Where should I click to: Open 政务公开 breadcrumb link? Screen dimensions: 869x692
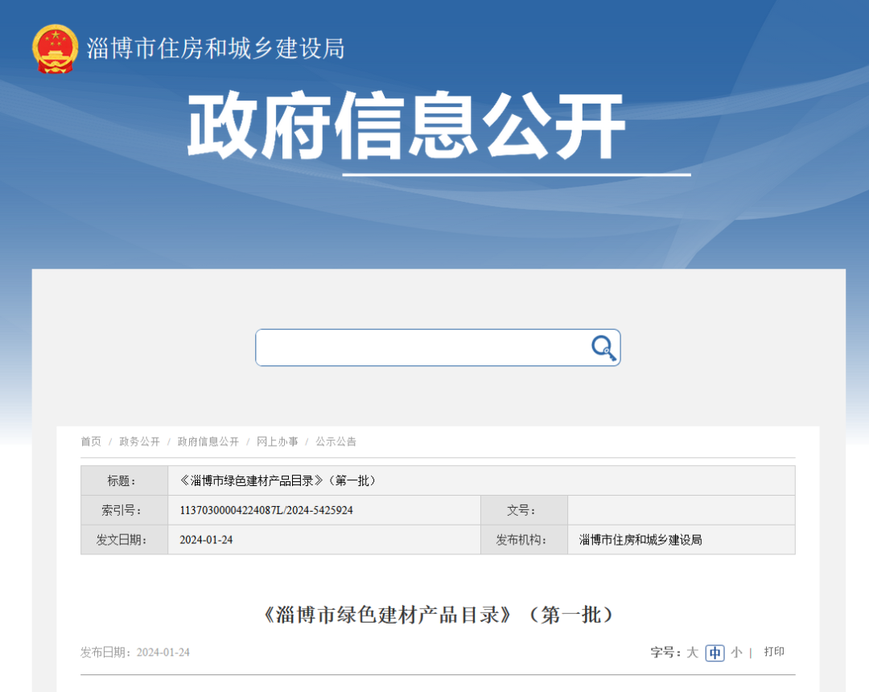coord(140,442)
